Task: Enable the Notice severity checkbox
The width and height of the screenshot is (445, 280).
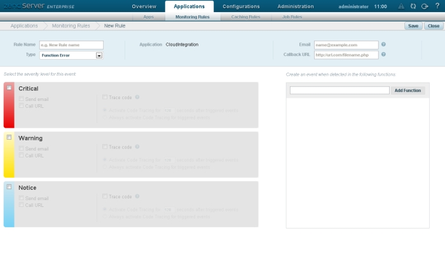Action: click(9, 187)
